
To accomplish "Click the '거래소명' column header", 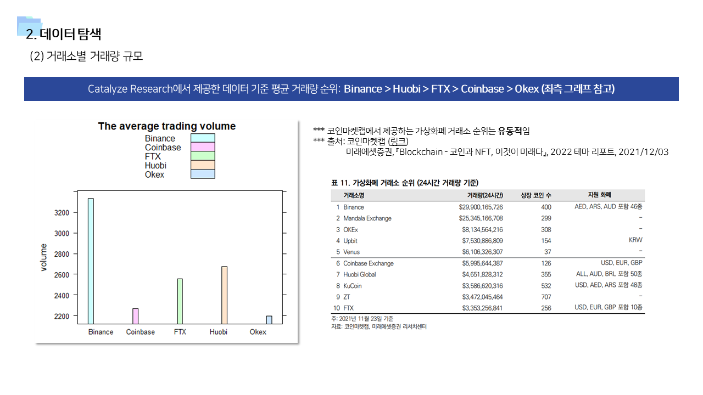I will [354, 195].
